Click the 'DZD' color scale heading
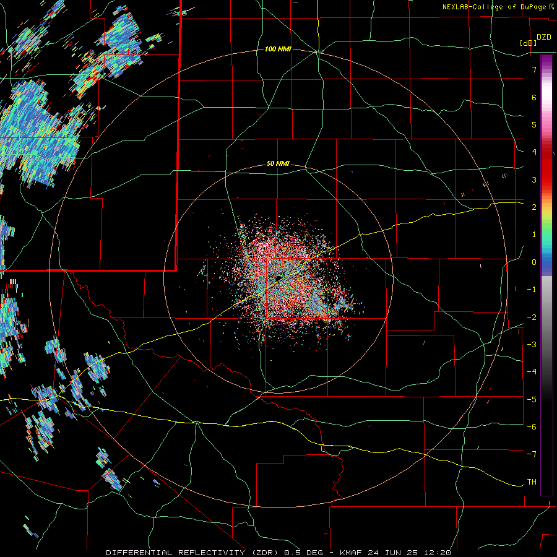Screen dimensions: 557x557 pos(543,37)
